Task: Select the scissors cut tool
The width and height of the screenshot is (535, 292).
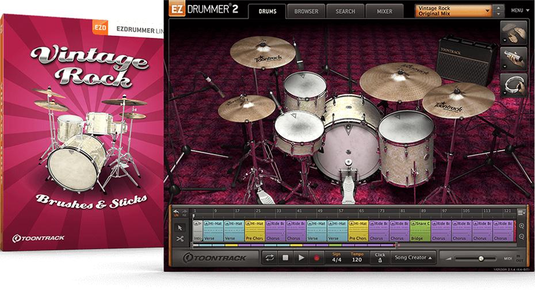Action: (x=179, y=239)
